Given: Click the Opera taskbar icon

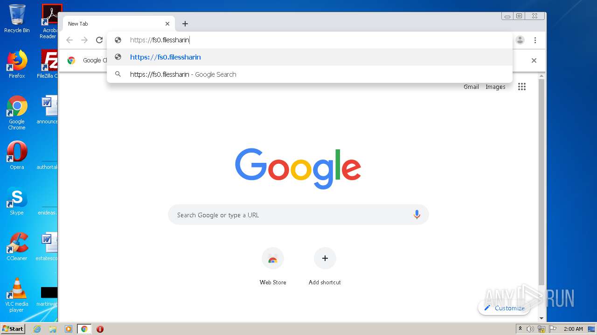Looking at the screenshot, I should point(100,329).
